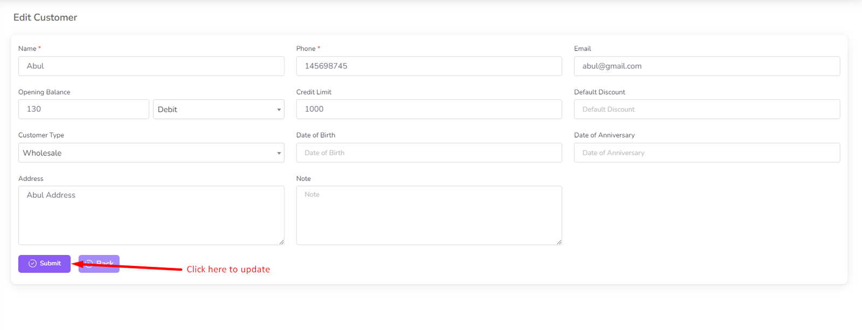Open the Debit balance type dropdown
Image resolution: width=862 pixels, height=330 pixels.
[x=218, y=109]
